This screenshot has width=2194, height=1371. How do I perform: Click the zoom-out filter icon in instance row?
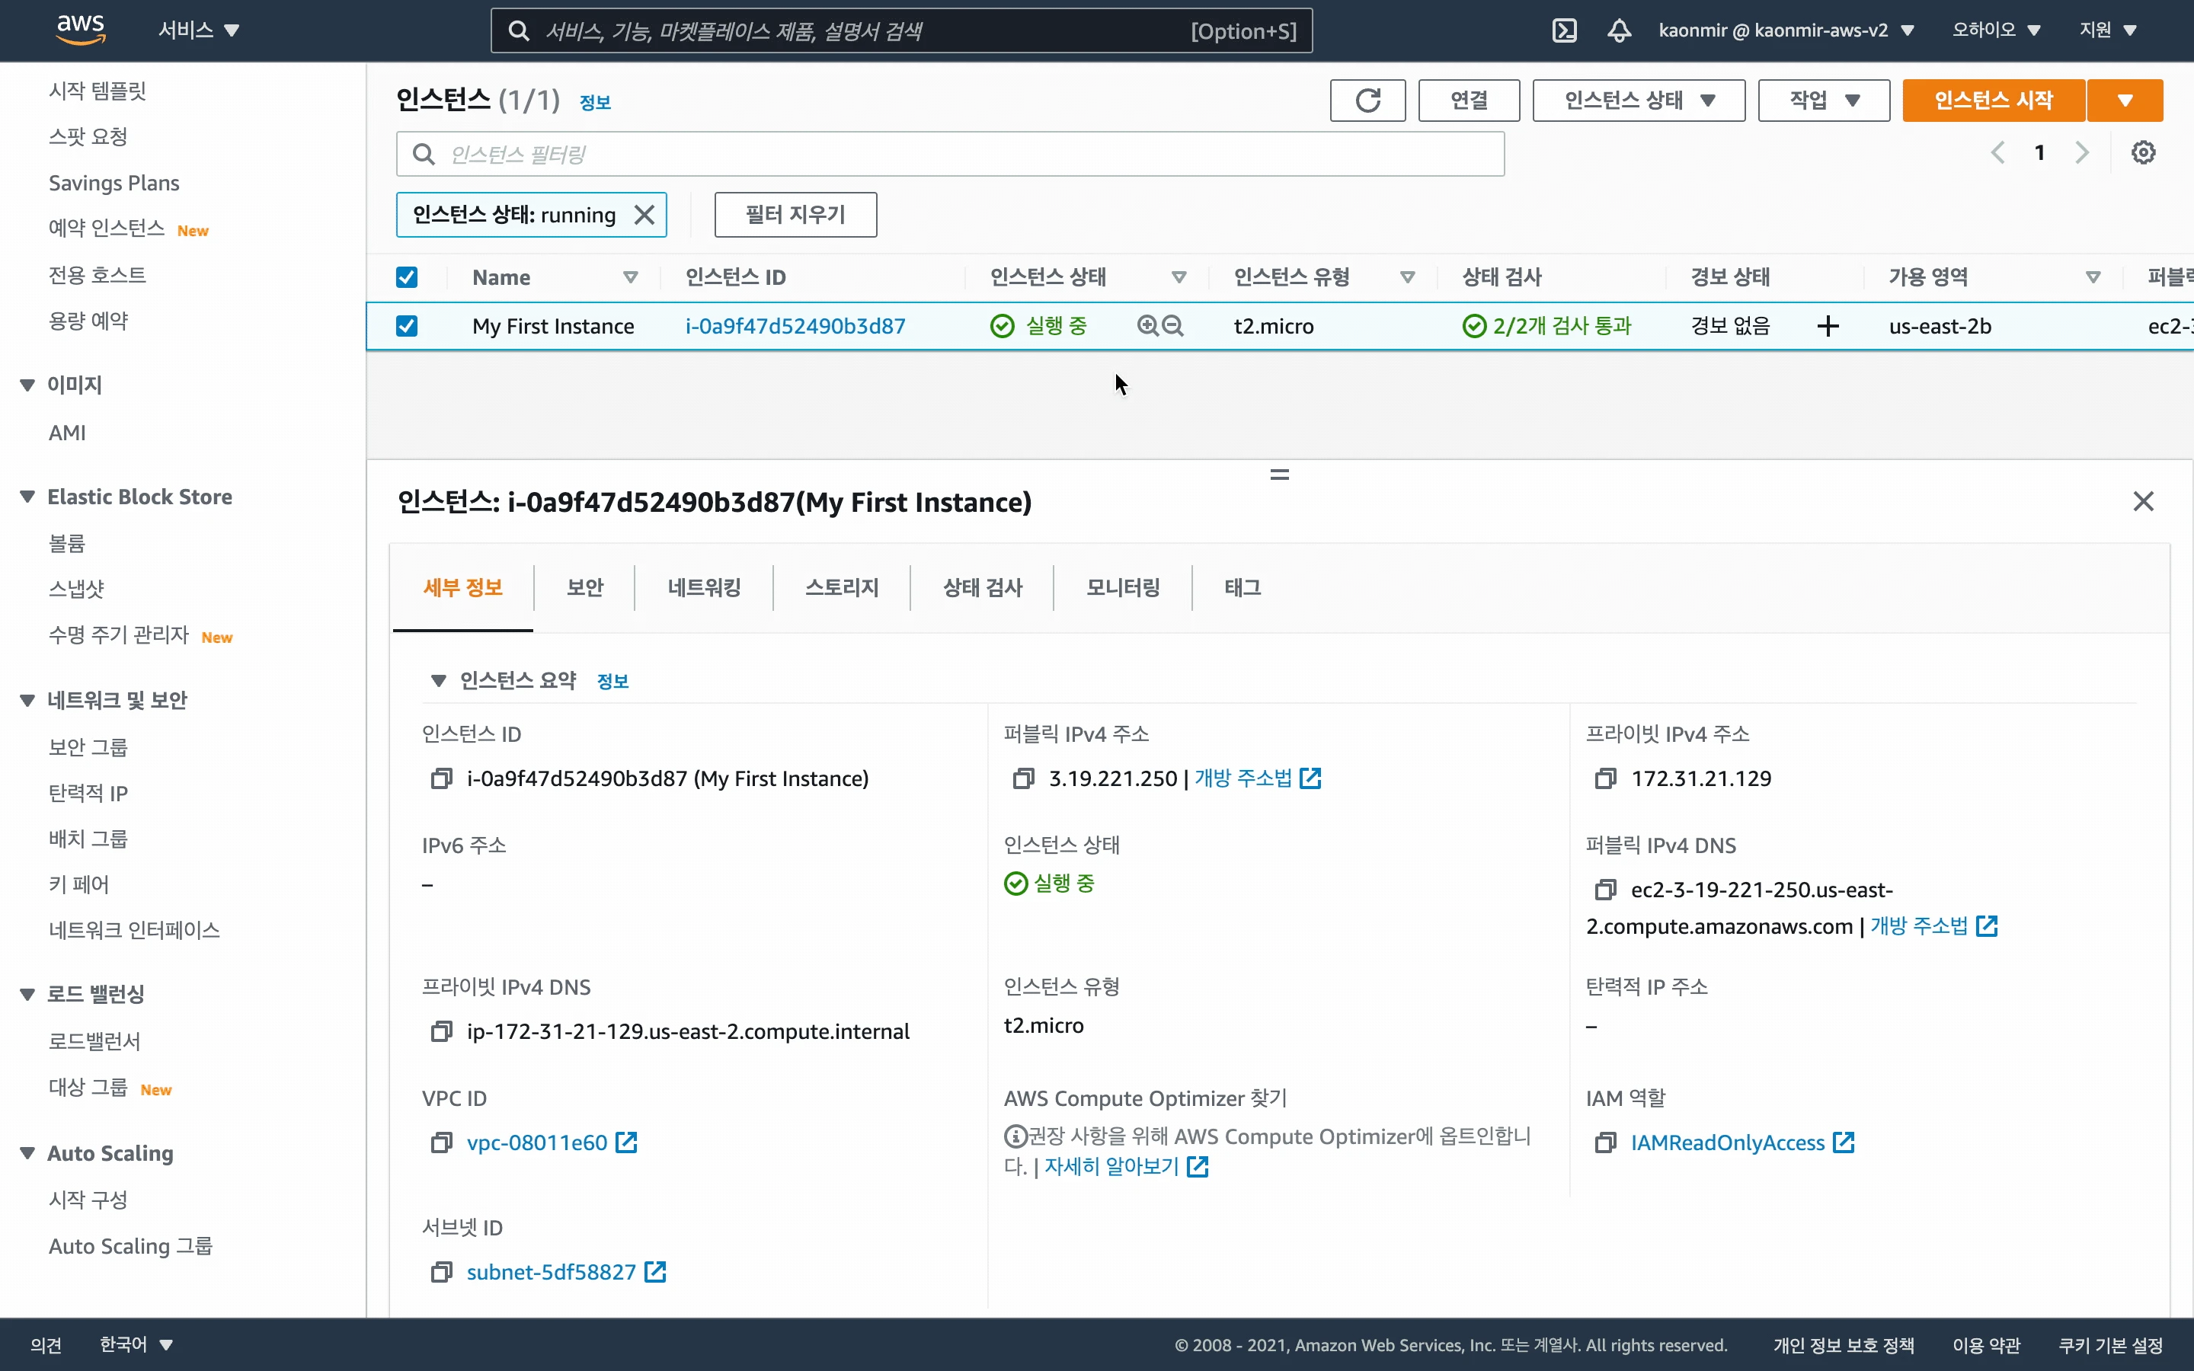1173,325
